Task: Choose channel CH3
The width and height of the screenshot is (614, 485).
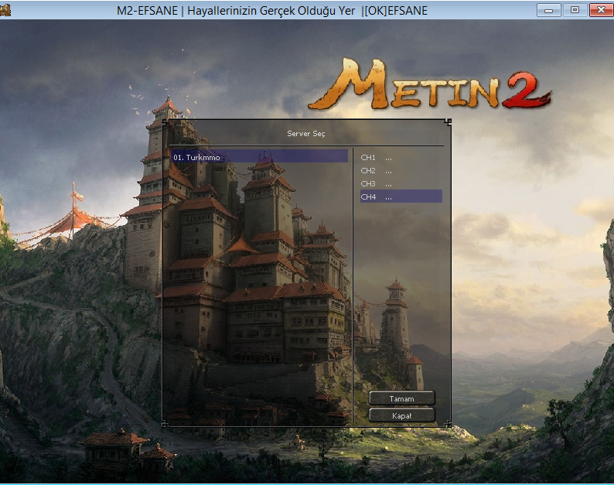Action: (x=401, y=183)
